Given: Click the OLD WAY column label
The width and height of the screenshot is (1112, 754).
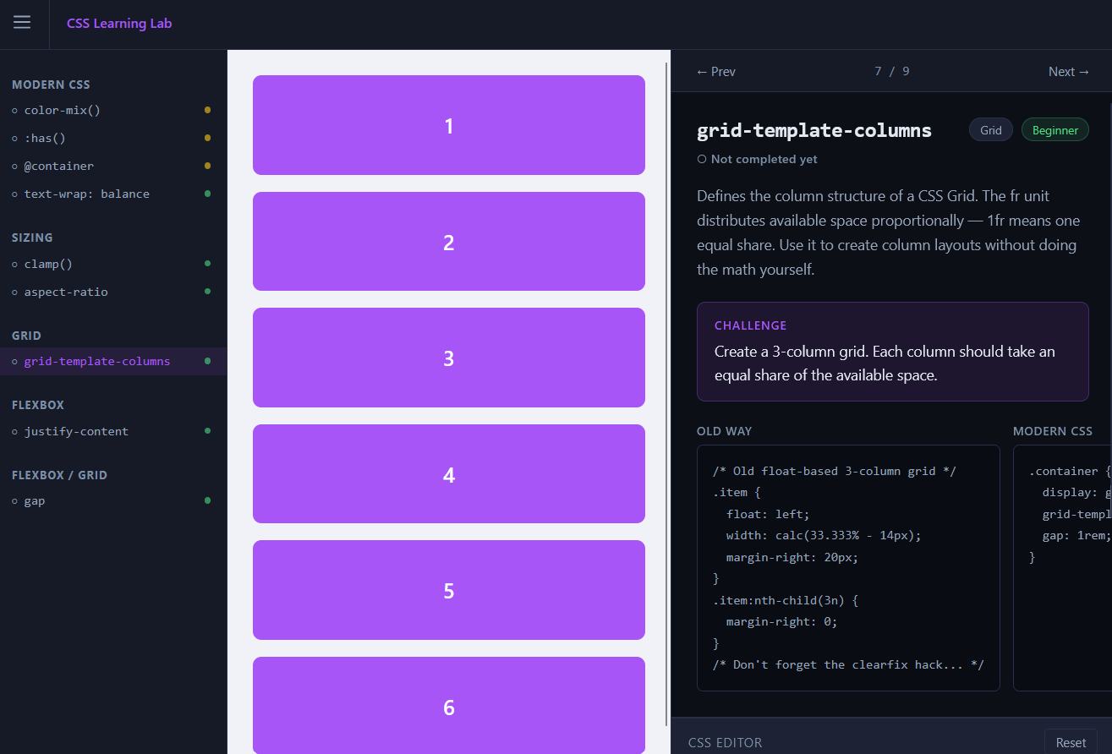Looking at the screenshot, I should pyautogui.click(x=724, y=431).
